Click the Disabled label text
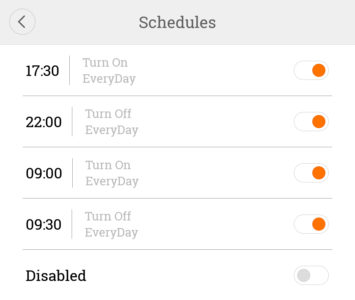355x300 pixels. pos(56,276)
